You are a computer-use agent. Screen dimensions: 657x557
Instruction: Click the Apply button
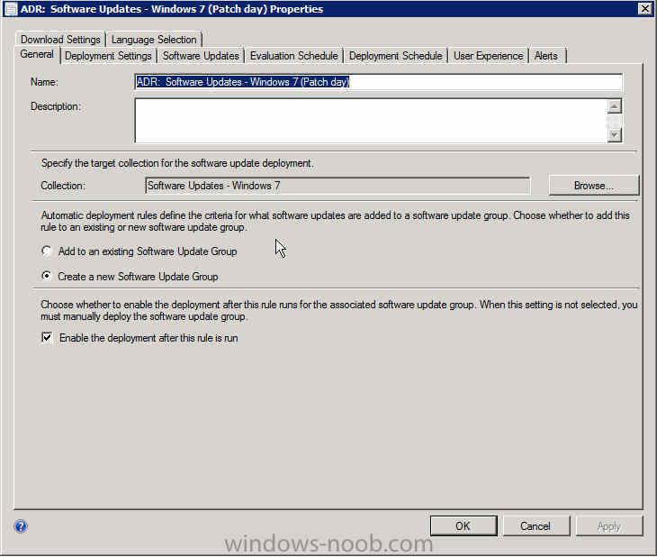[608, 526]
